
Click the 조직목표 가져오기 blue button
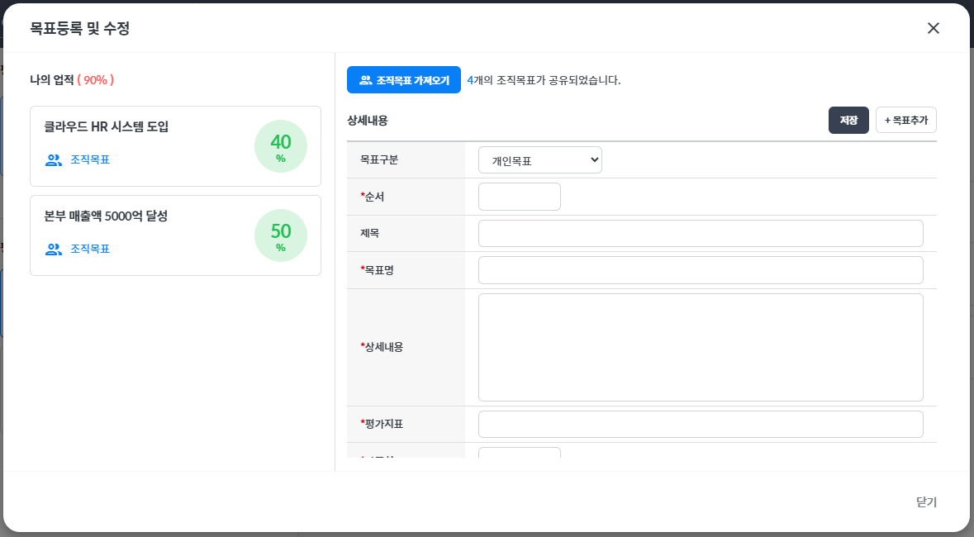tap(404, 79)
